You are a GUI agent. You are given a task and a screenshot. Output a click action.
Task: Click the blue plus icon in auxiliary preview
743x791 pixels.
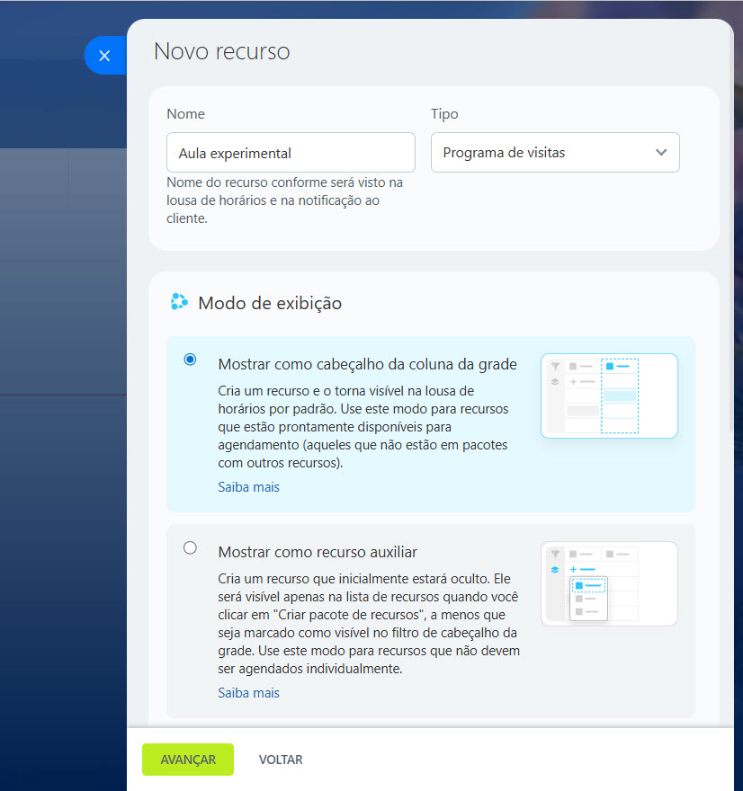[x=573, y=569]
